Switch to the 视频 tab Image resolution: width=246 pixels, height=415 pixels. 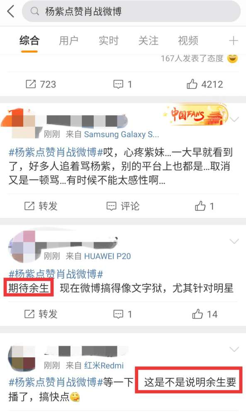(x=188, y=41)
